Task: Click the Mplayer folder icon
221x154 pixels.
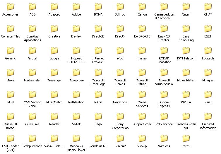Action: click(x=208, y=73)
